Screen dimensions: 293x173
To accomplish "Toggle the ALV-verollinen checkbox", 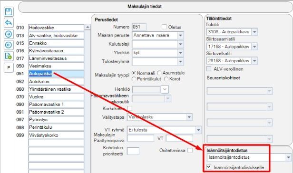I will (209, 69).
